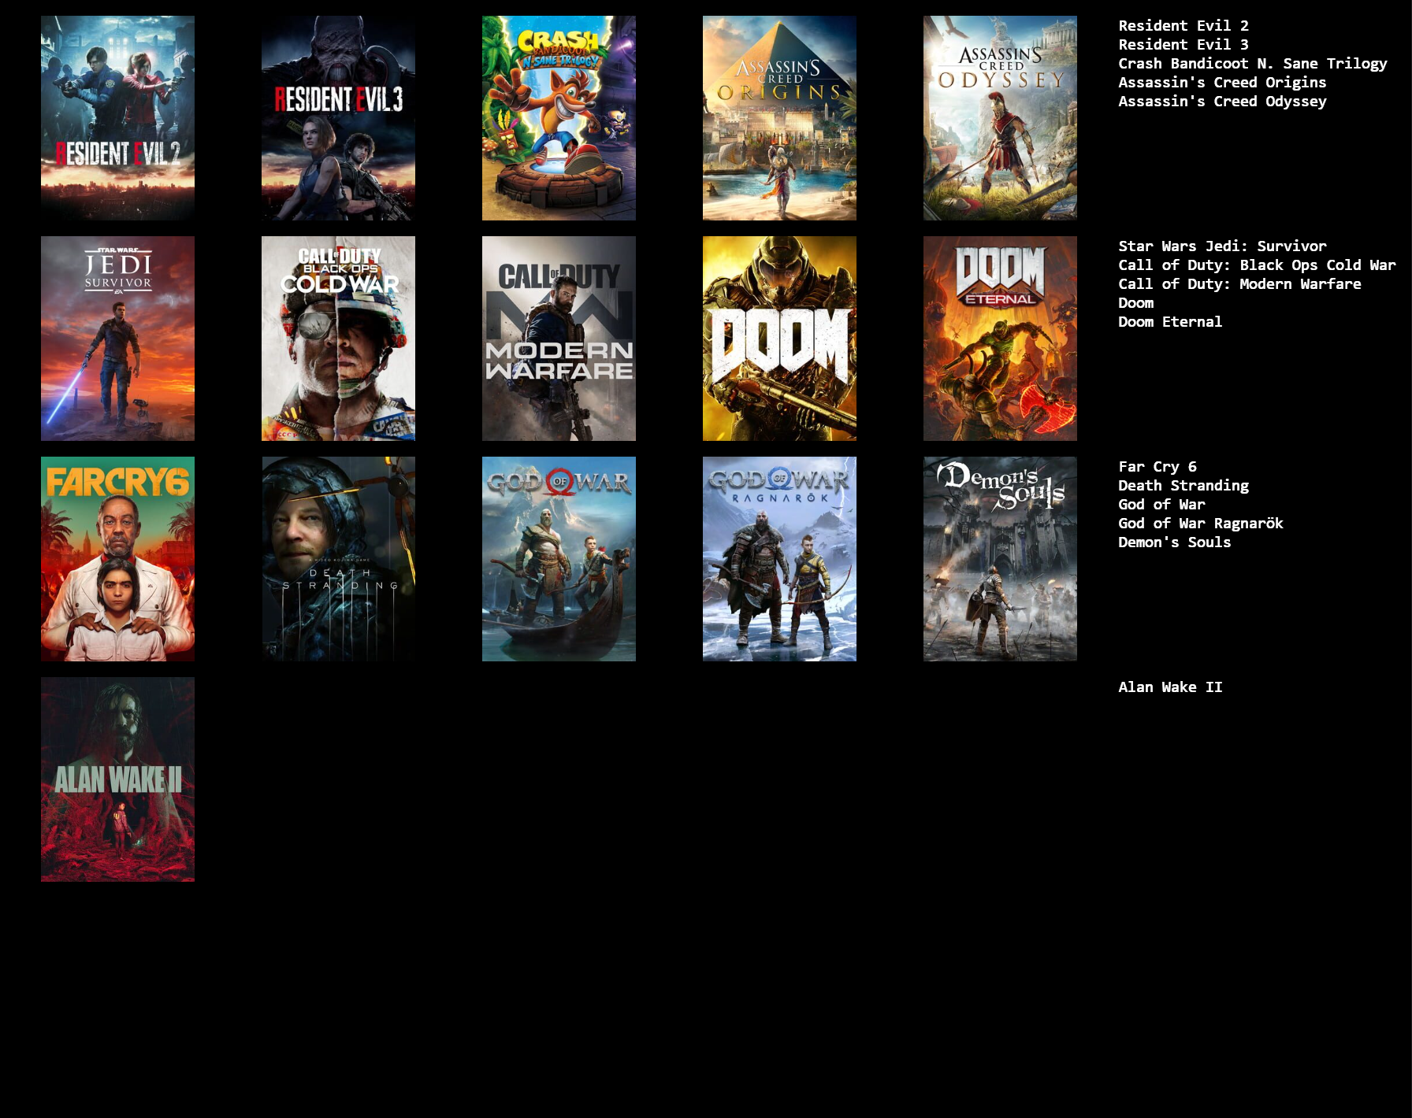
Task: Open the Assassin's Creed Odyssey cover
Action: pyautogui.click(x=1000, y=118)
